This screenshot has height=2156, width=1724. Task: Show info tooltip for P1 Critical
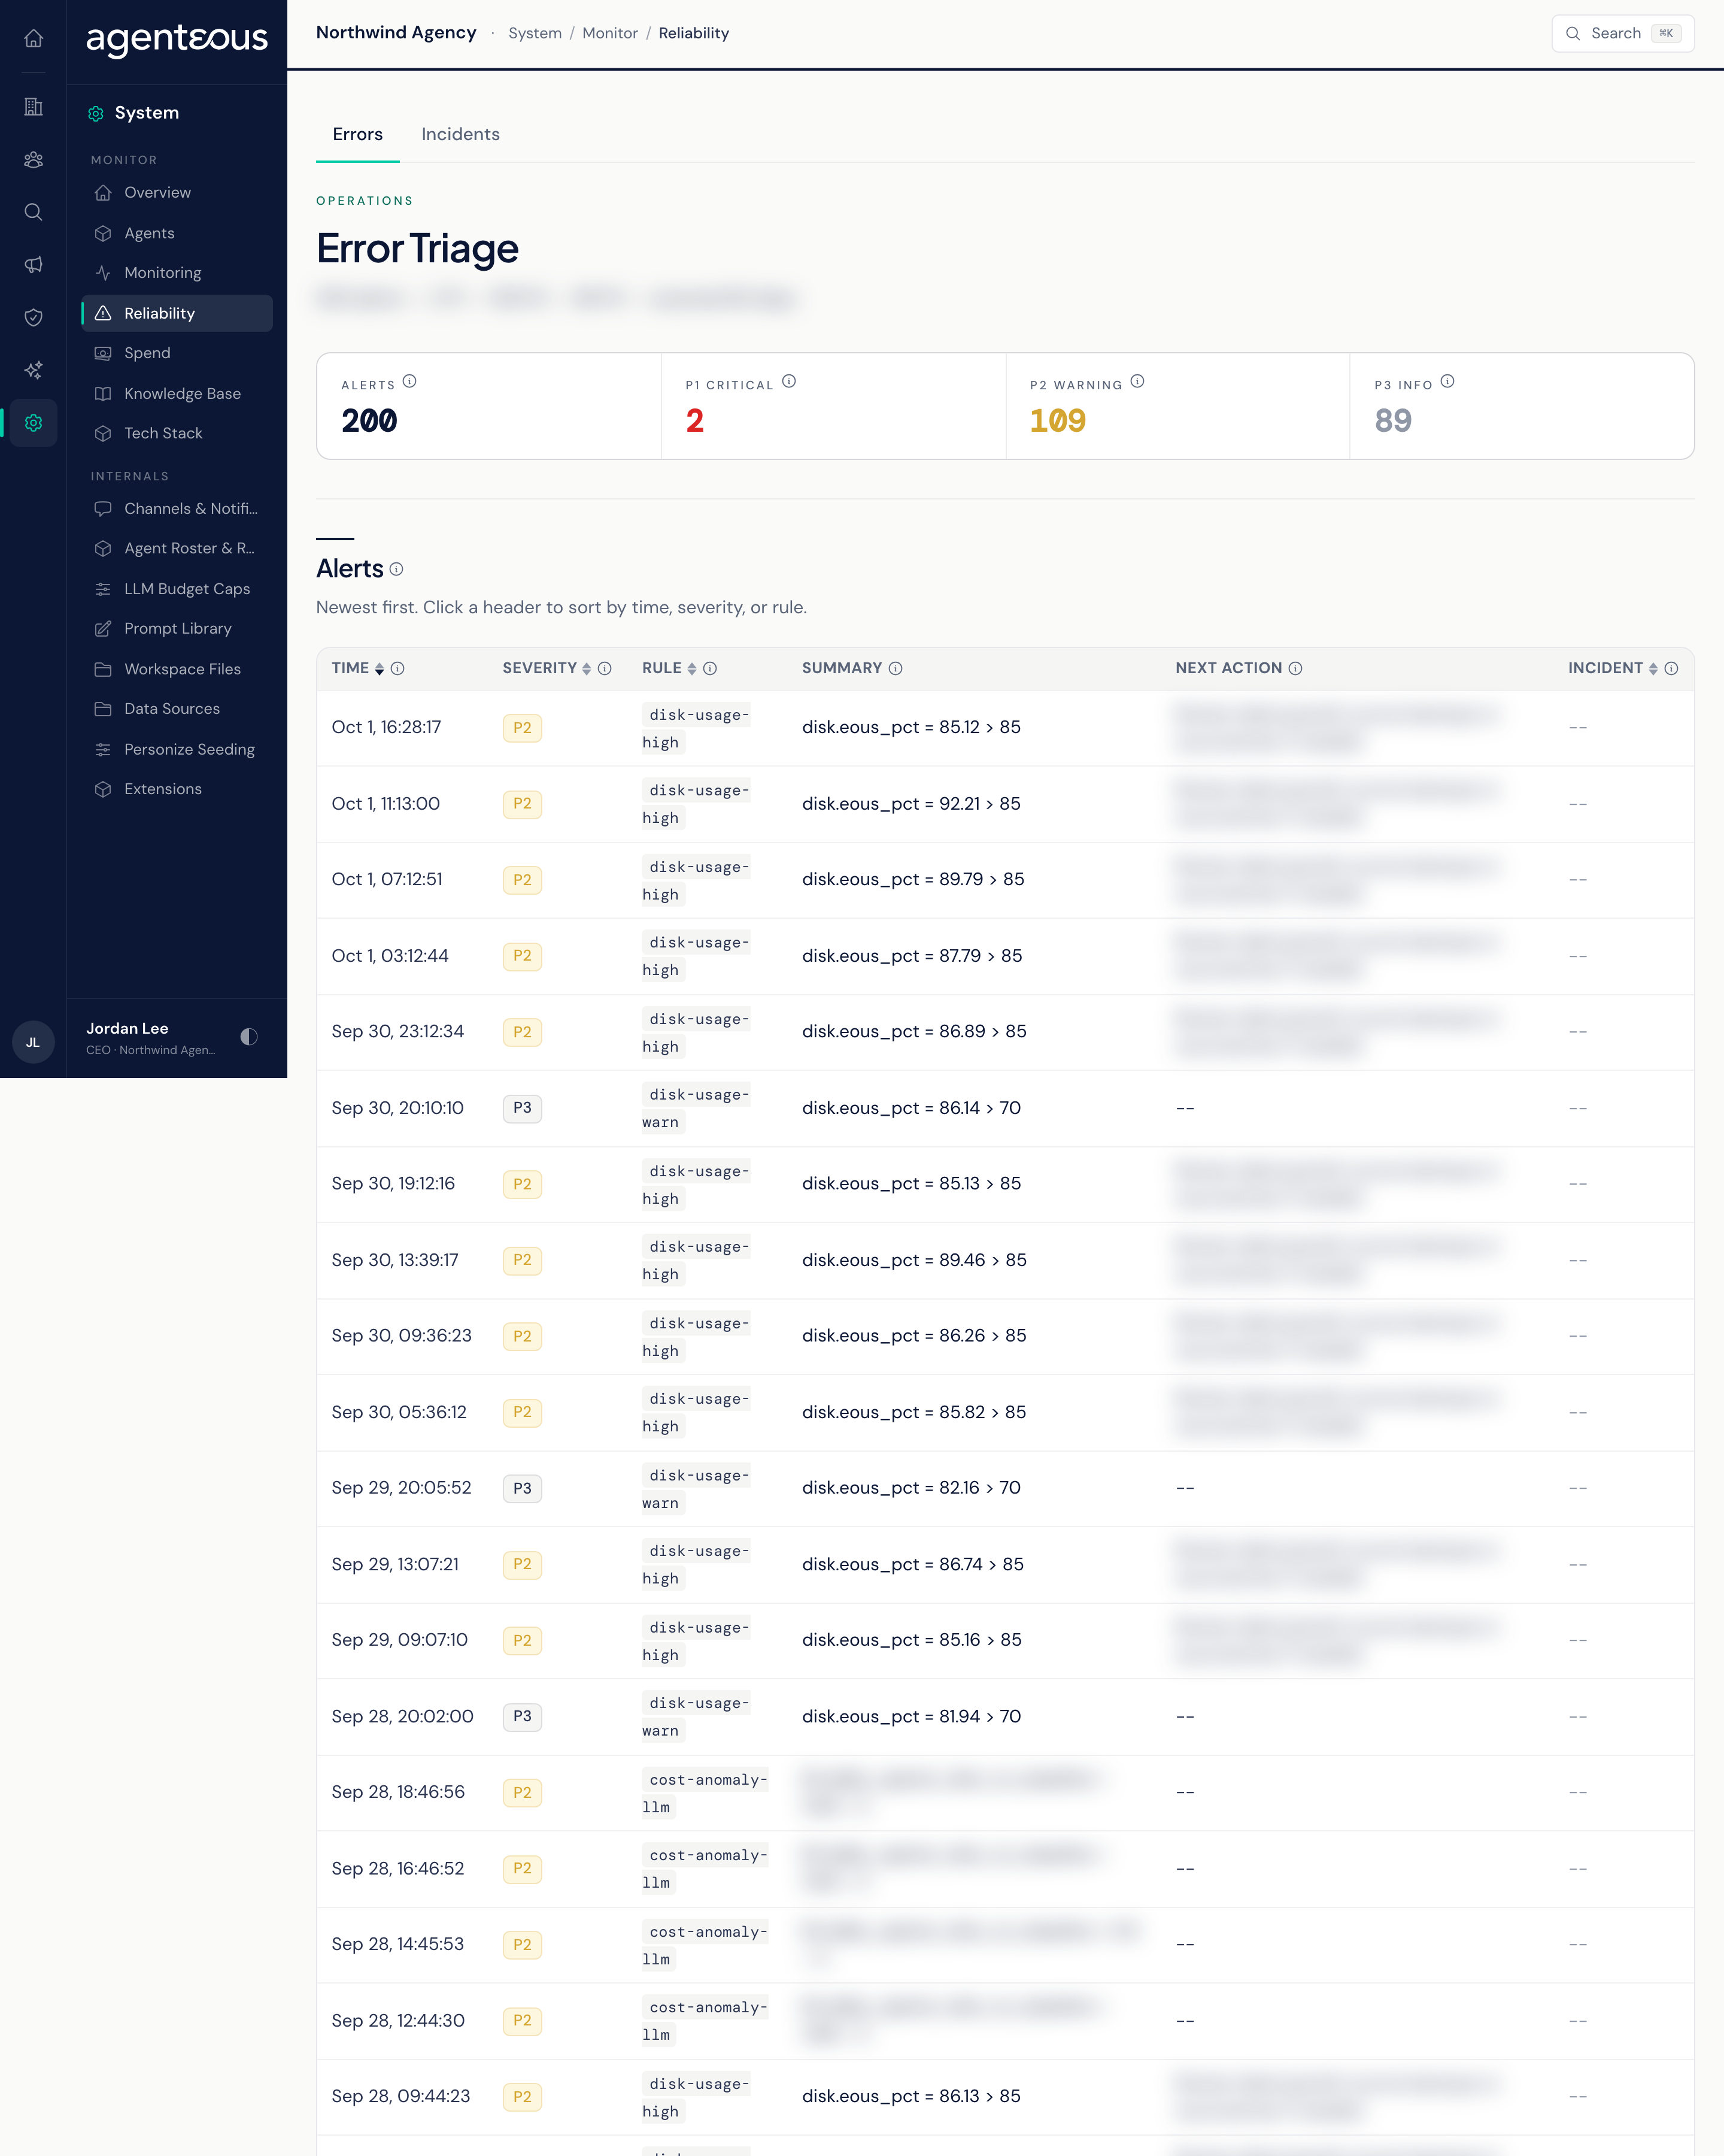[x=790, y=382]
